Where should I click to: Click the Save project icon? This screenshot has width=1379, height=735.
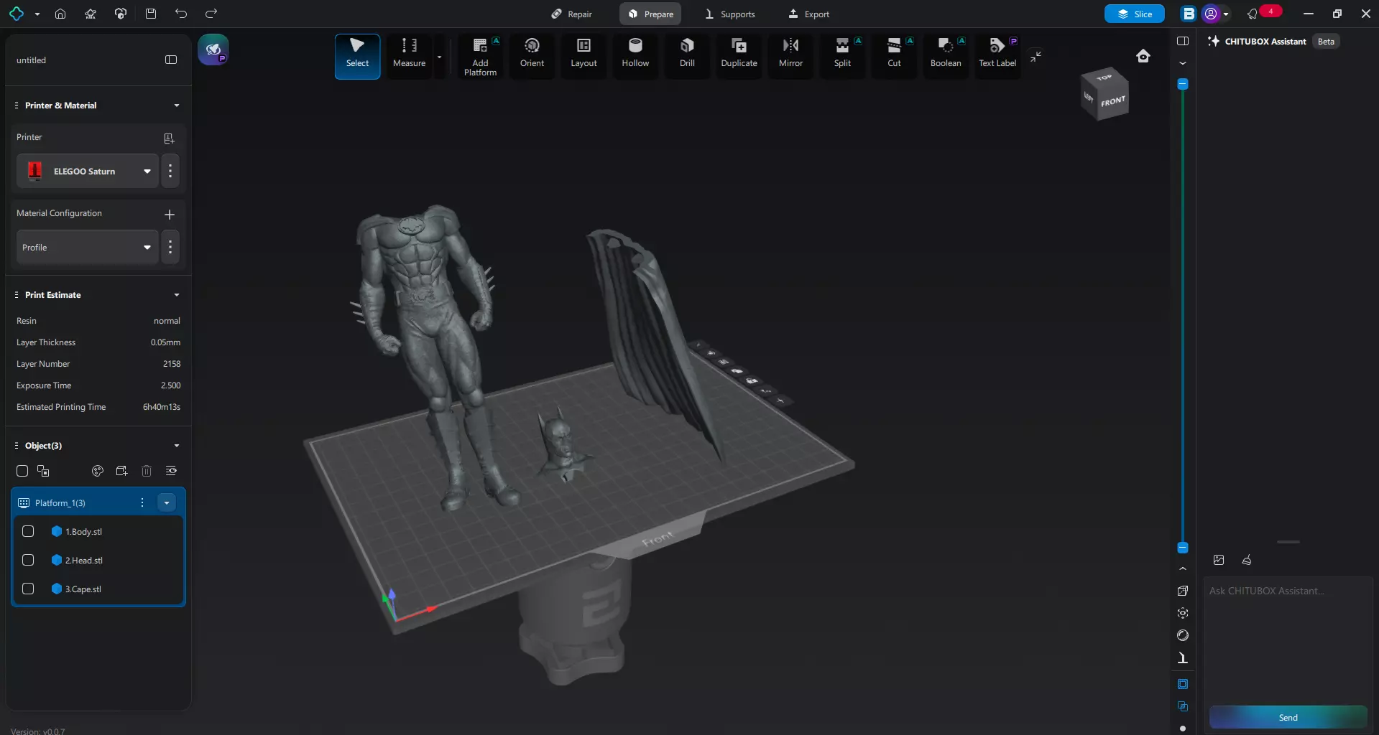click(x=151, y=14)
